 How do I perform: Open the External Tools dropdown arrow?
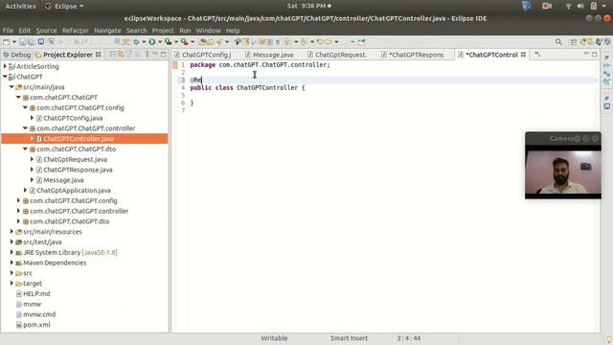tap(192, 42)
